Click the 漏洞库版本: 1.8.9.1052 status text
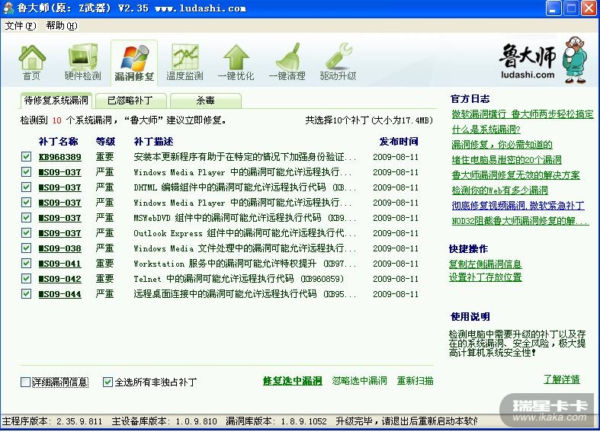The width and height of the screenshot is (600, 432). click(276, 421)
